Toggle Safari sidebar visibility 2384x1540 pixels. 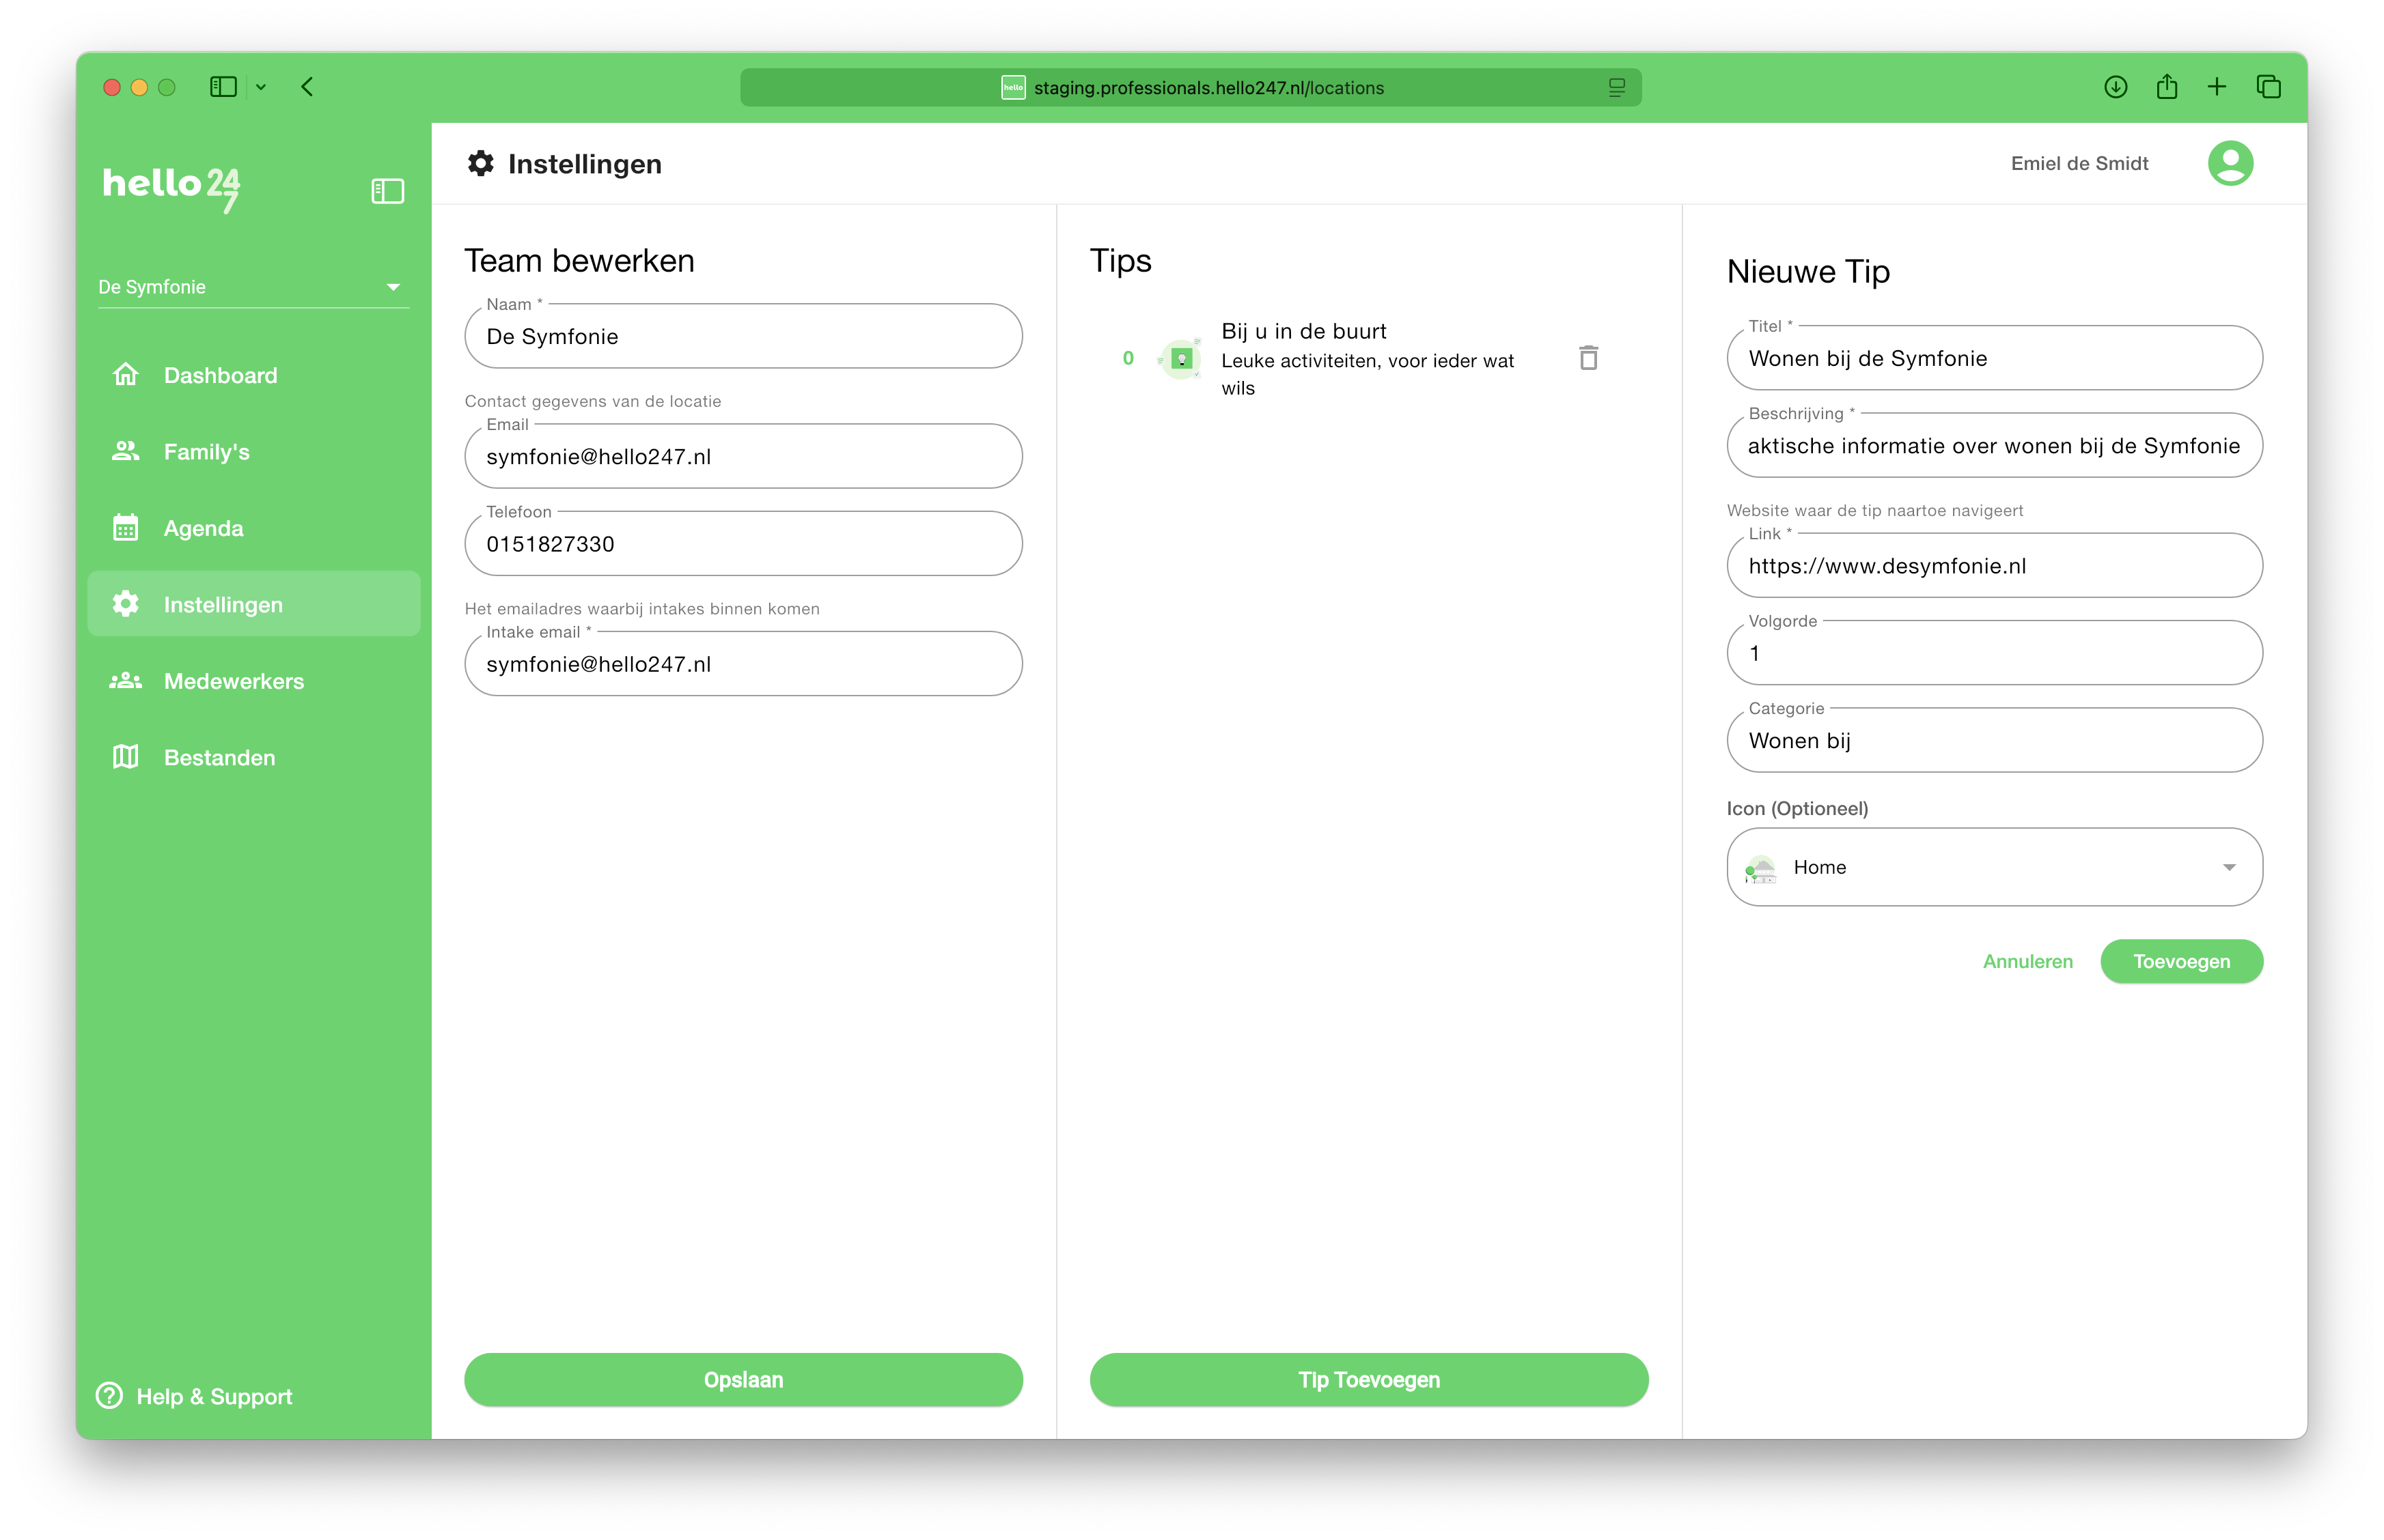223,87
